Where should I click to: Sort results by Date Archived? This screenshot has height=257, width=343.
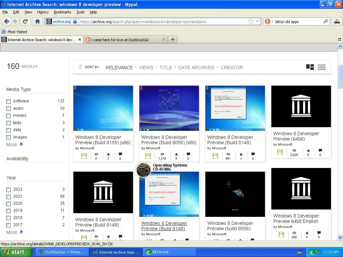click(196, 68)
